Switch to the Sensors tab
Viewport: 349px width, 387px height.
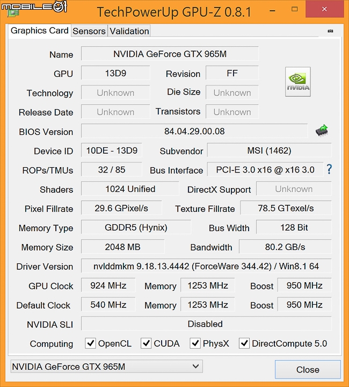pyautogui.click(x=89, y=31)
